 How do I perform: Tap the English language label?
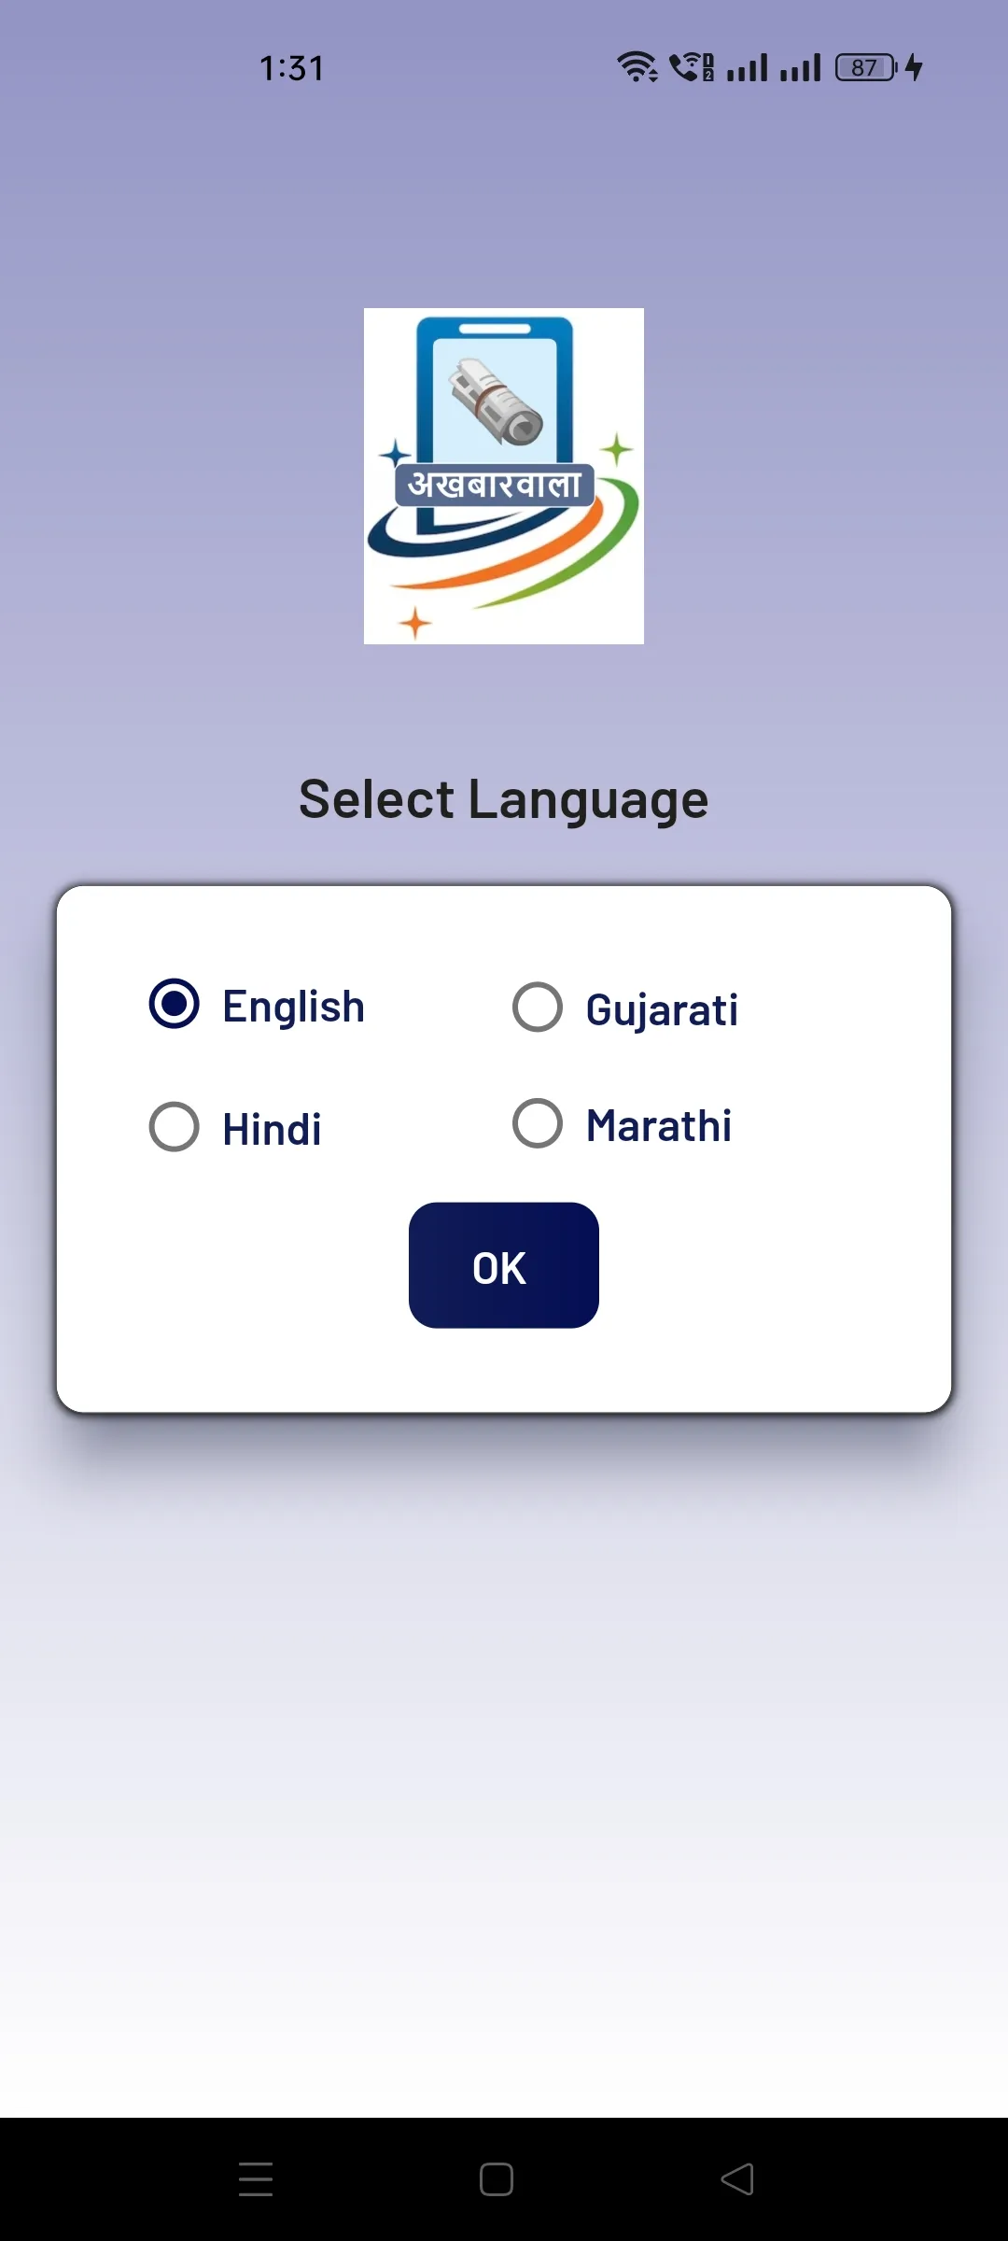[293, 1007]
